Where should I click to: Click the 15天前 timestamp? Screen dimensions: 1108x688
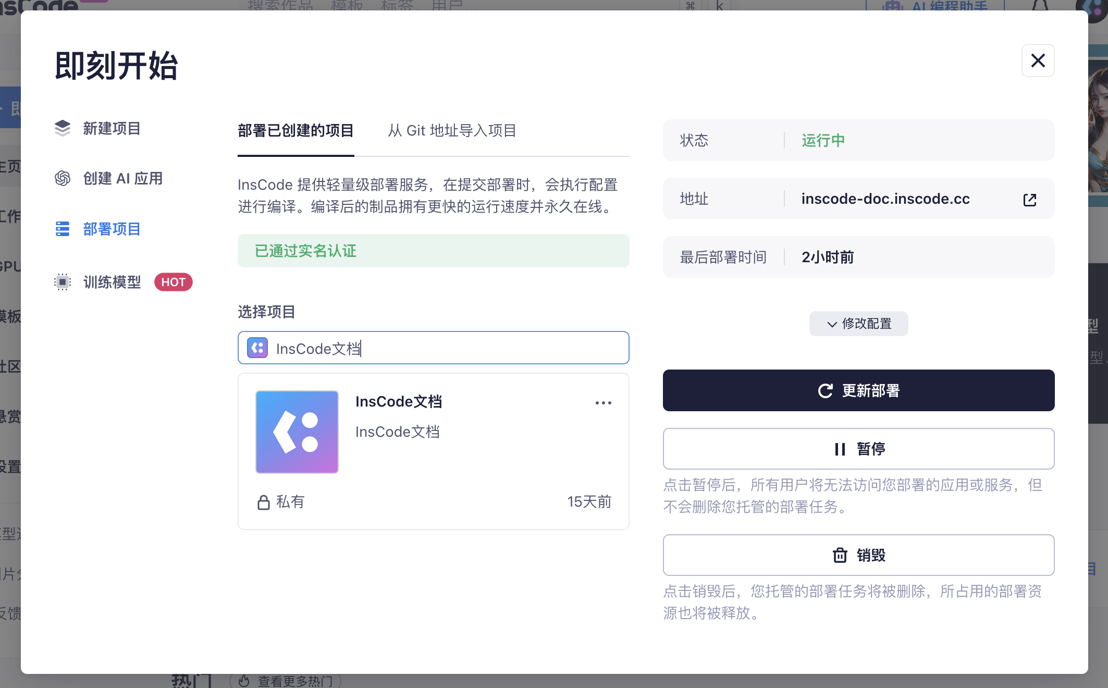[589, 502]
